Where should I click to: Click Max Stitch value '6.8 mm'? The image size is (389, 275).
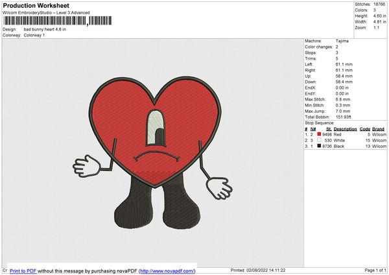343,99
